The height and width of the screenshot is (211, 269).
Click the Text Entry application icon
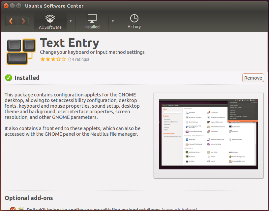[21, 52]
